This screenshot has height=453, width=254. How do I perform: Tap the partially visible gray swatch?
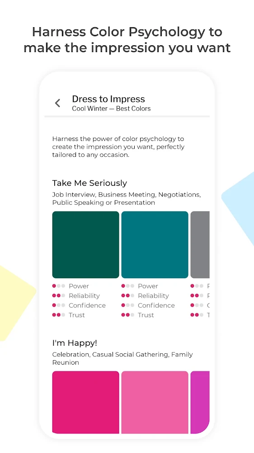[x=200, y=245]
